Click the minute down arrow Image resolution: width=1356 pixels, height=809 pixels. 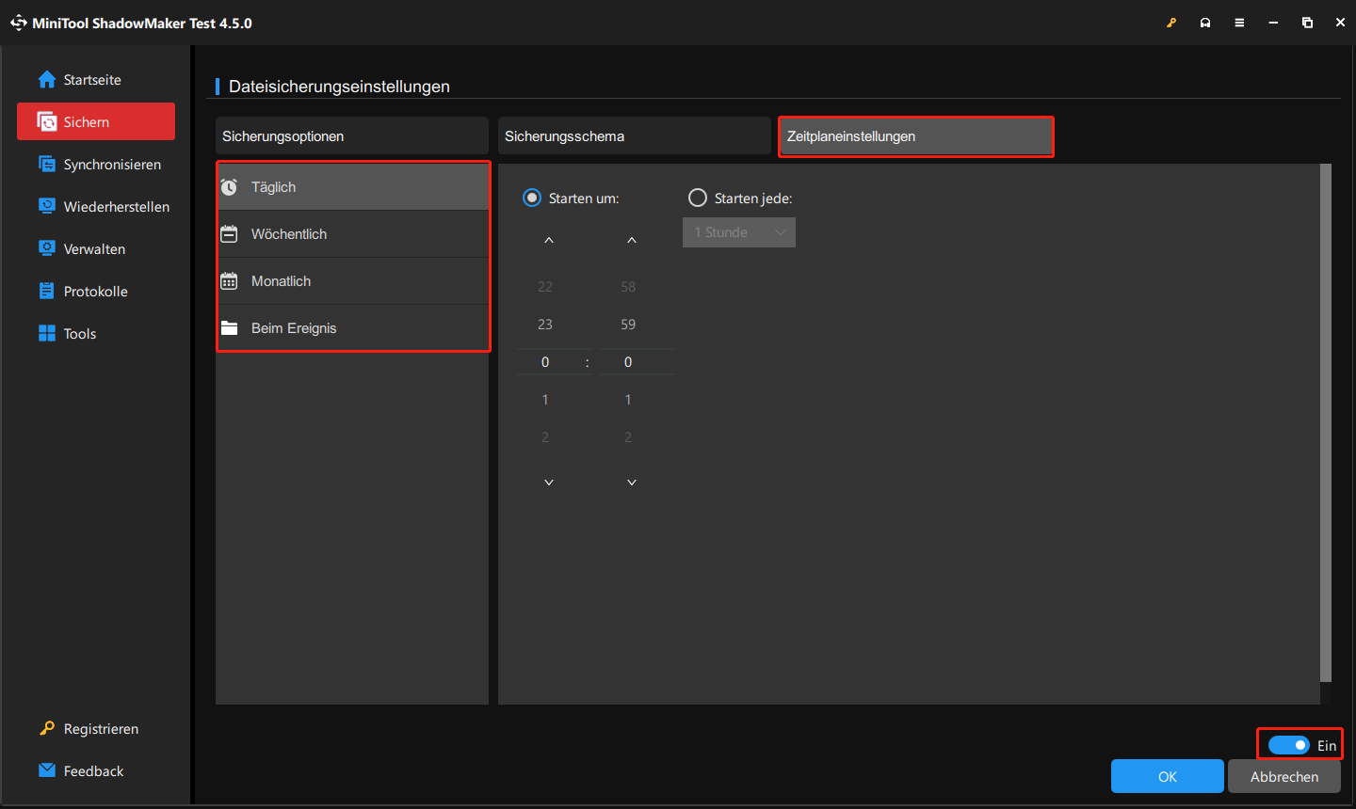pyautogui.click(x=632, y=482)
